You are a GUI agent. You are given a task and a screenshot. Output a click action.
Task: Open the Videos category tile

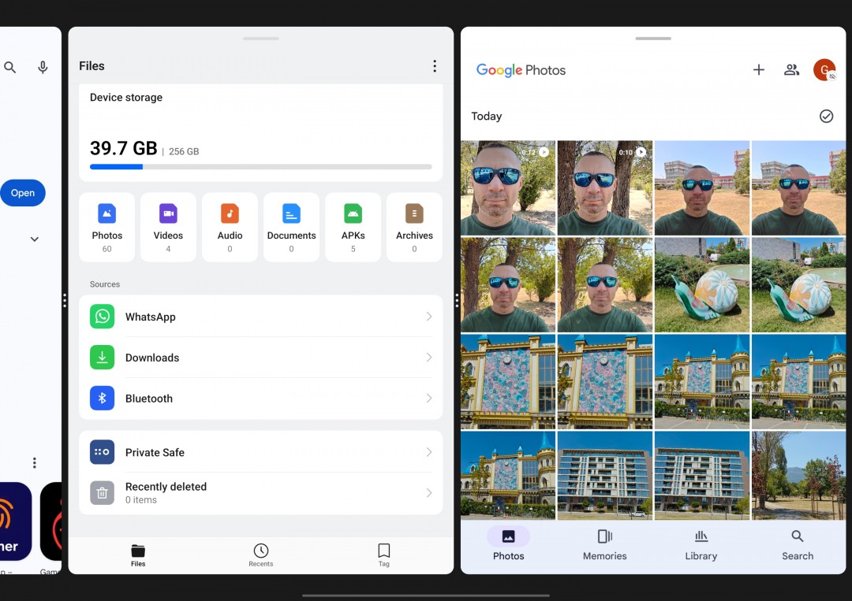pos(168,227)
